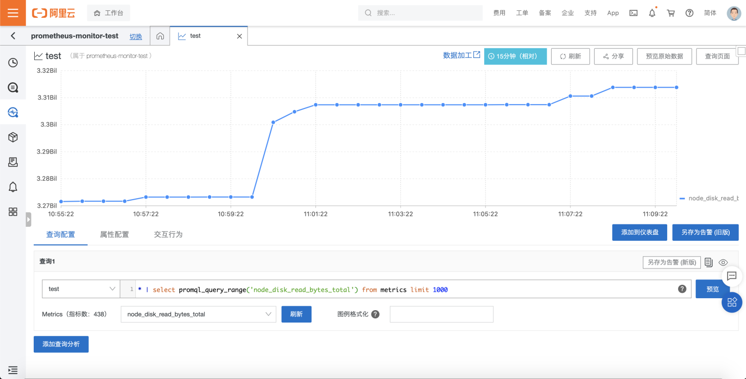Viewport: 746px width, 379px height.
Task: Open the chat feedback floating icon
Action: [x=732, y=276]
